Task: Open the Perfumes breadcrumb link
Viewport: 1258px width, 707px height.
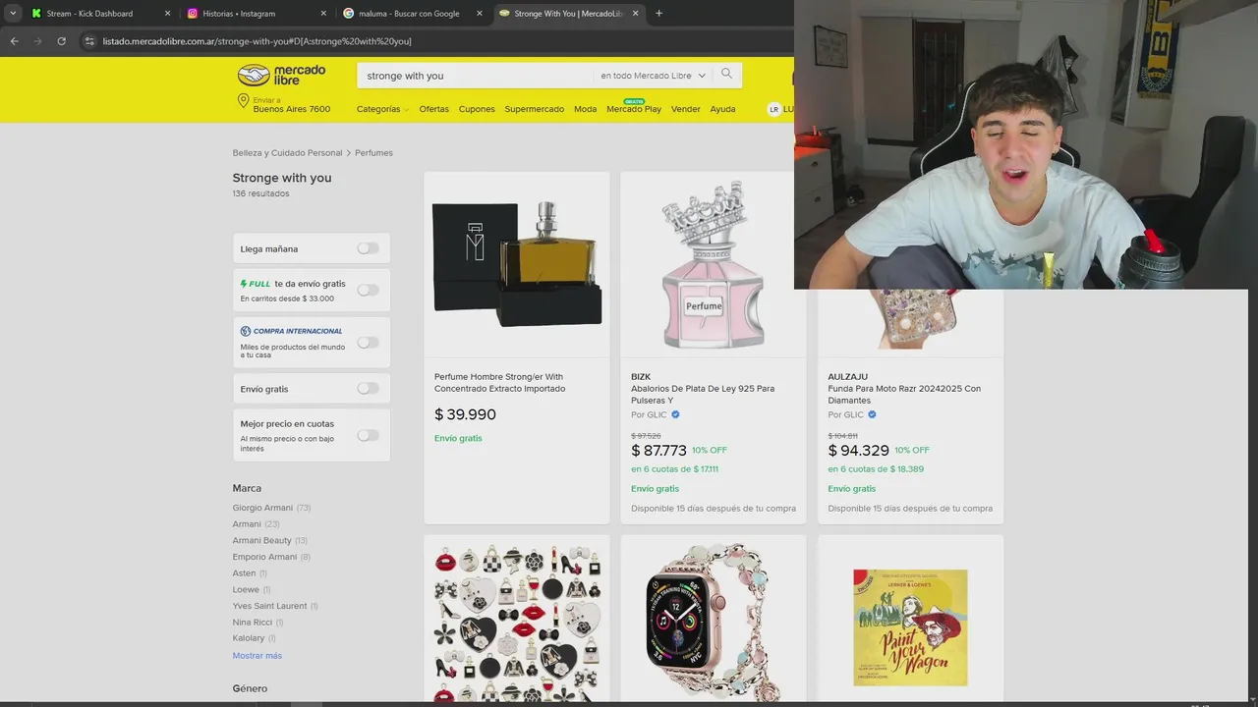Action: (373, 153)
